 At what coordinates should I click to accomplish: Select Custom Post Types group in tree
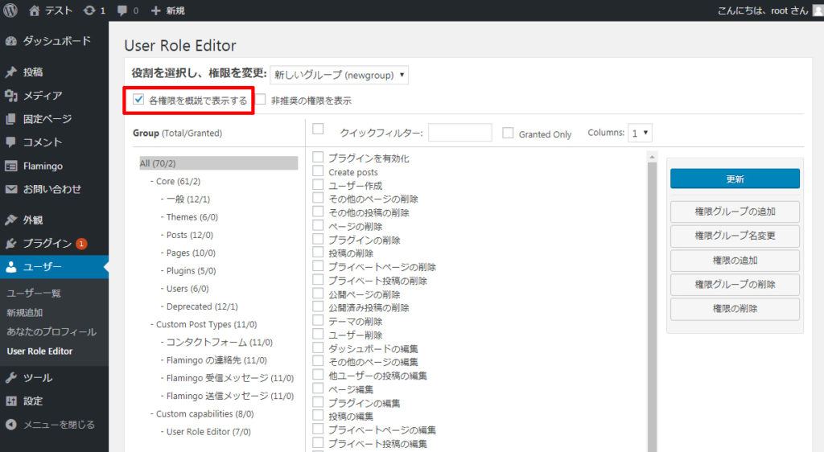[206, 325]
